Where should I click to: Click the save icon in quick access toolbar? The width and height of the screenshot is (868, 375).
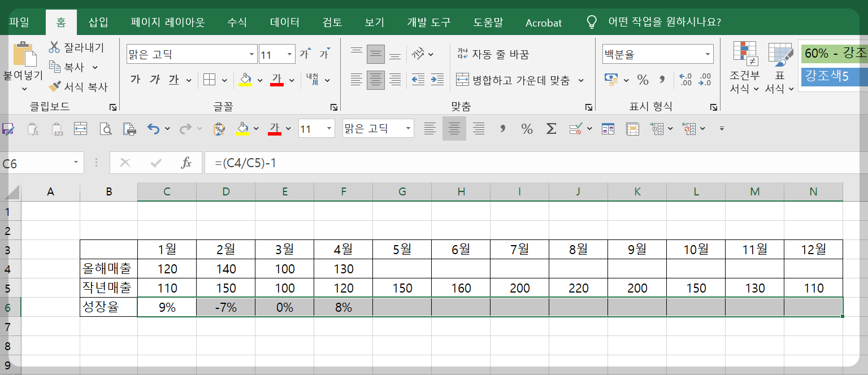(x=8, y=129)
